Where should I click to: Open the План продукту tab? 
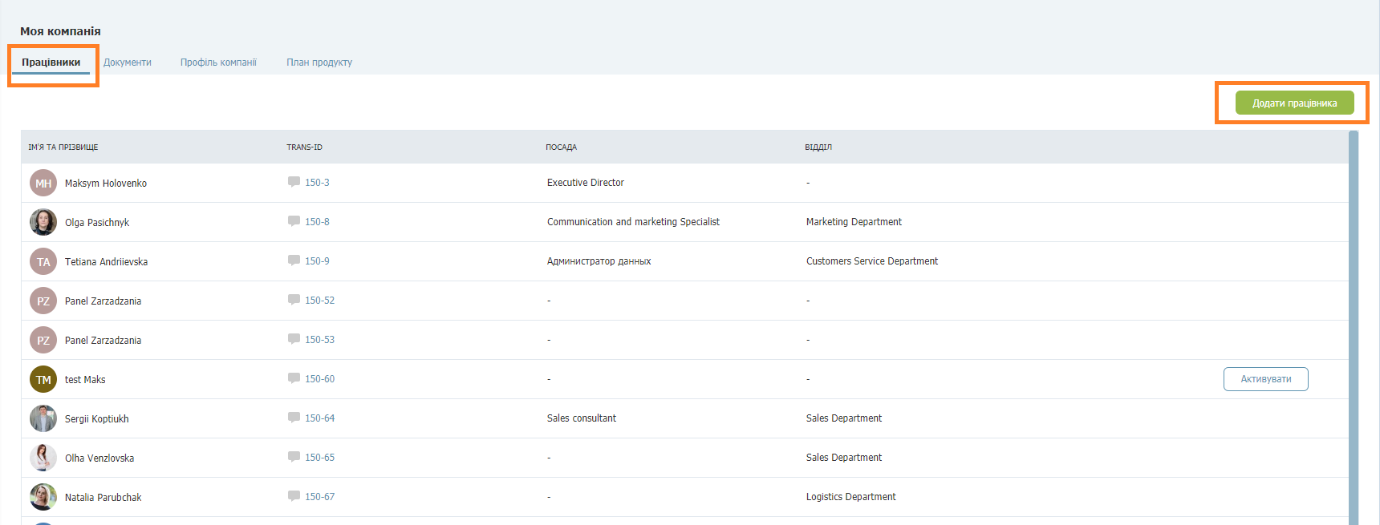tap(319, 63)
